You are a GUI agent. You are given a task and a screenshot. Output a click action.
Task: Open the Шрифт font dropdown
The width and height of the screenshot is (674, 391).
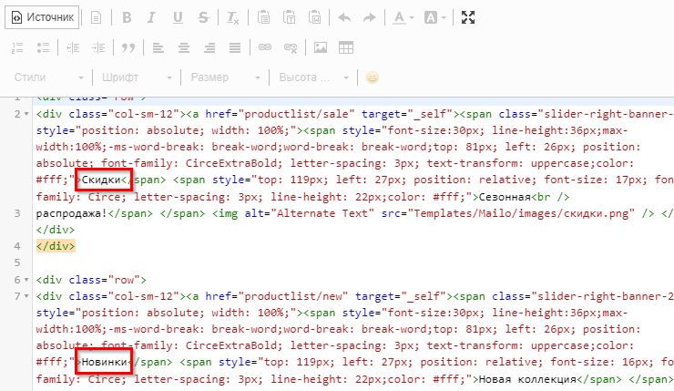click(136, 77)
